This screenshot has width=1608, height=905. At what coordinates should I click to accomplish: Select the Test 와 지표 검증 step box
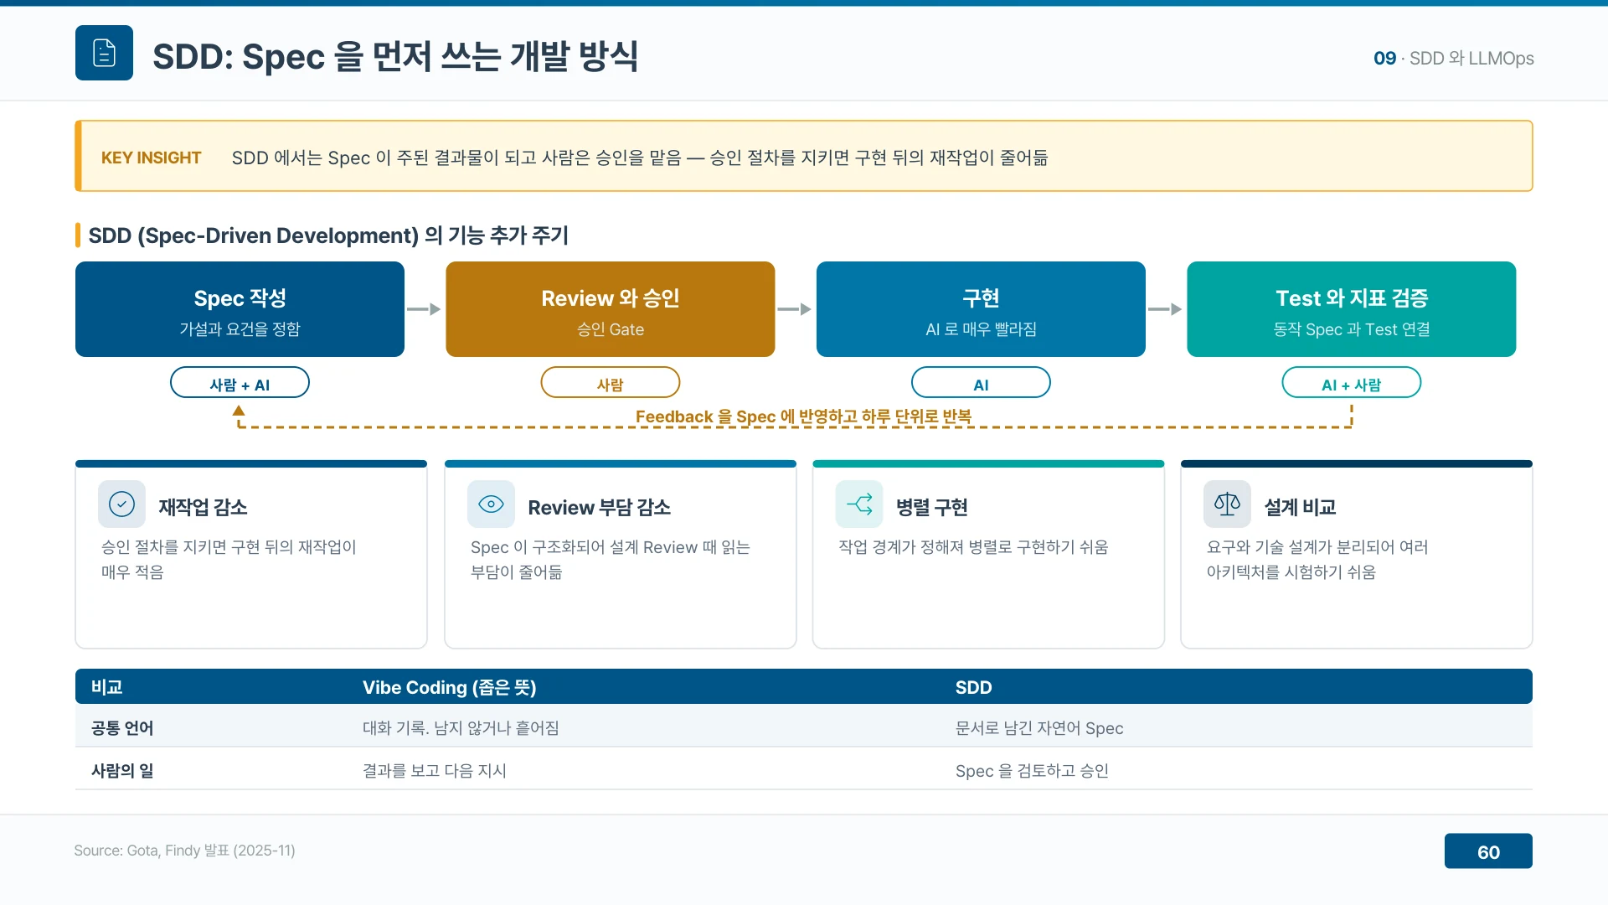[x=1352, y=309]
